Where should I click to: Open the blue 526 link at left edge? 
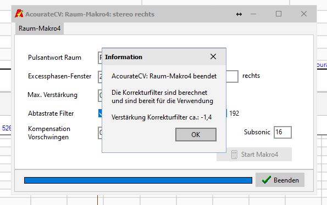7,128
